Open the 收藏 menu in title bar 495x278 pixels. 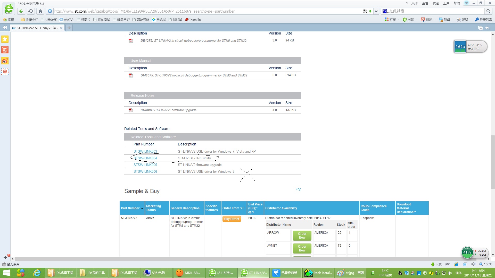click(x=435, y=3)
